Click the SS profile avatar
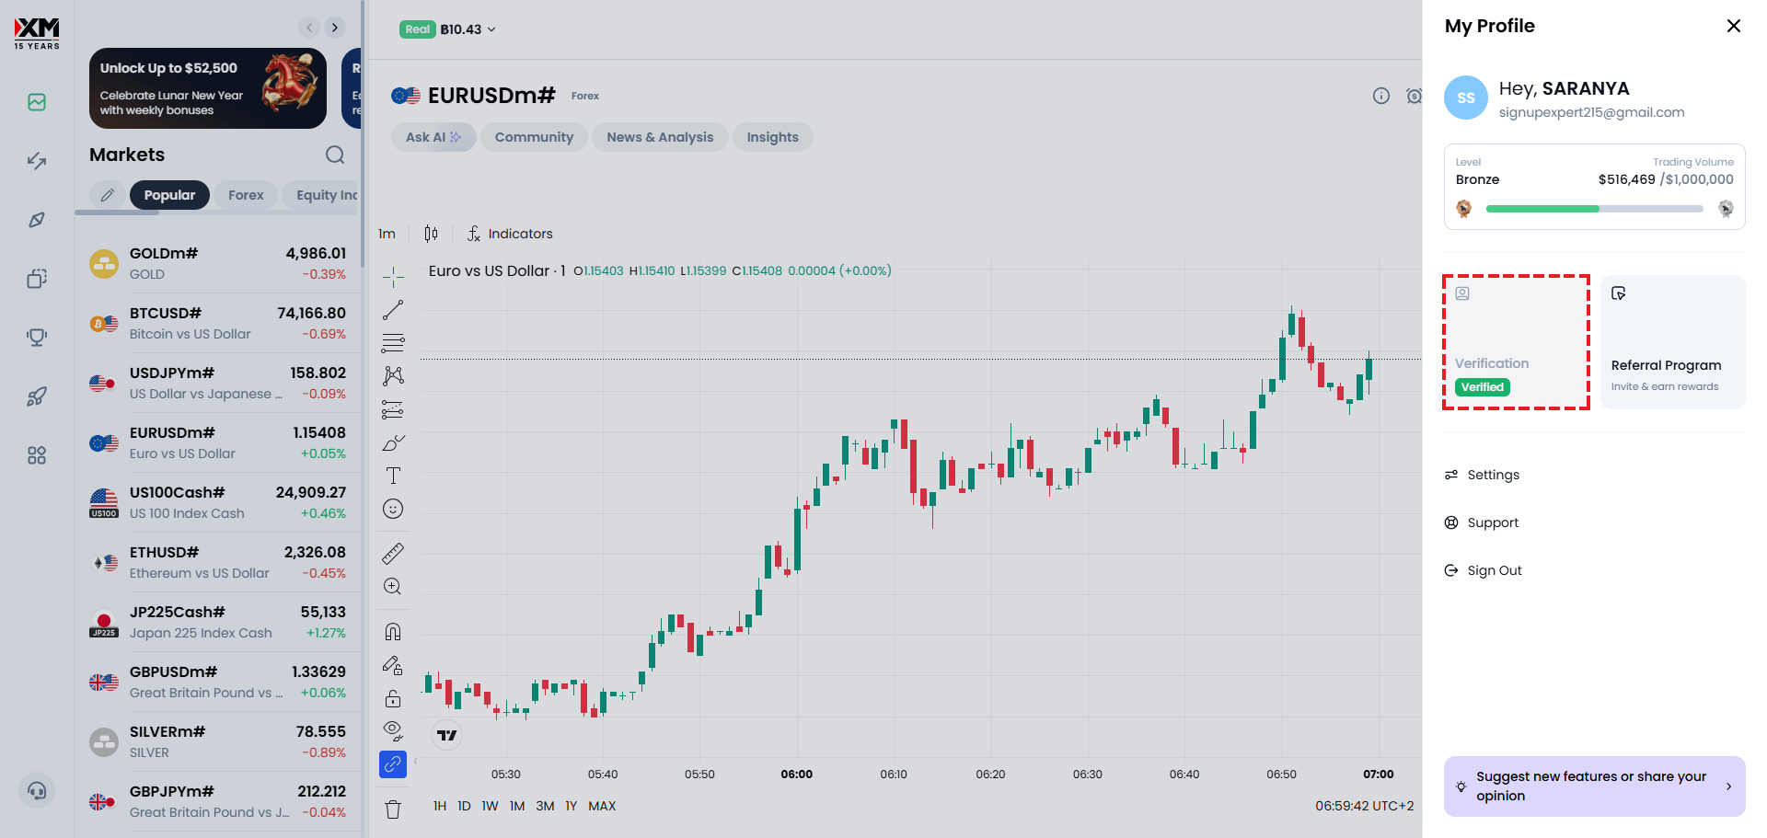 point(1466,98)
